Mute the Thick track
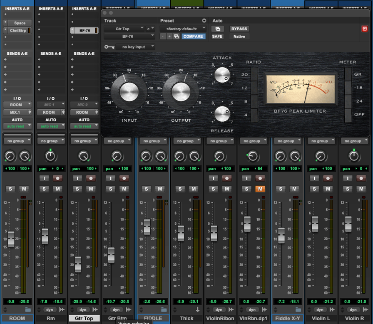This screenshot has width=373, height=324. 194,189
